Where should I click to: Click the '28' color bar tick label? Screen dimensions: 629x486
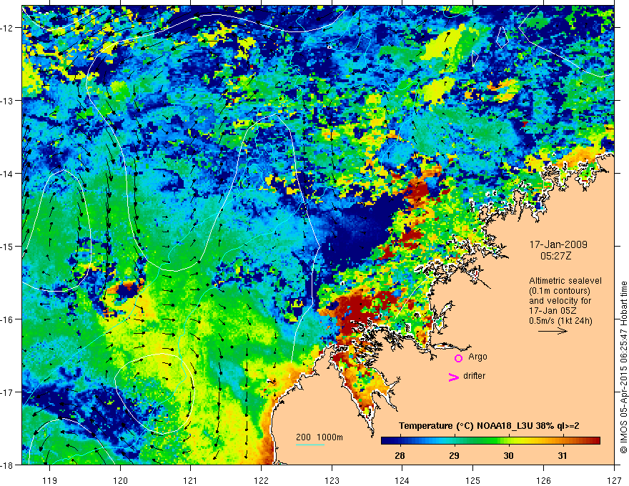400,455
